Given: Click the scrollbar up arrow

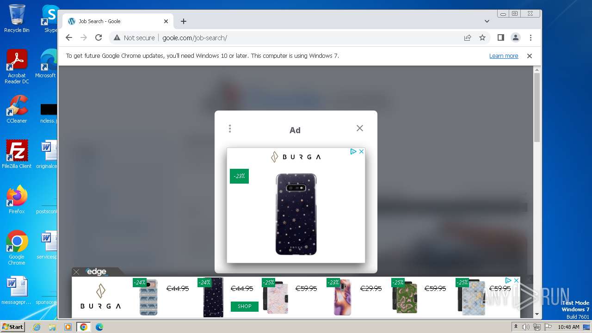Looking at the screenshot, I should click(536, 70).
